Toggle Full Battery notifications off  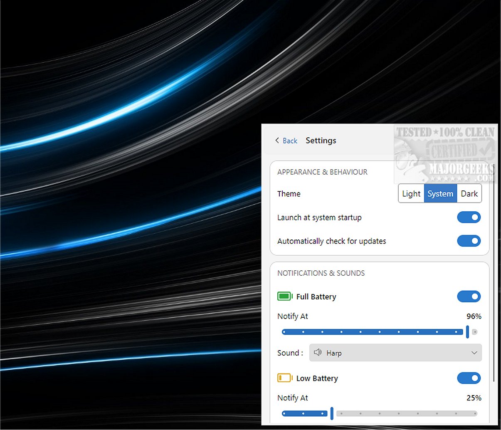[x=469, y=297]
